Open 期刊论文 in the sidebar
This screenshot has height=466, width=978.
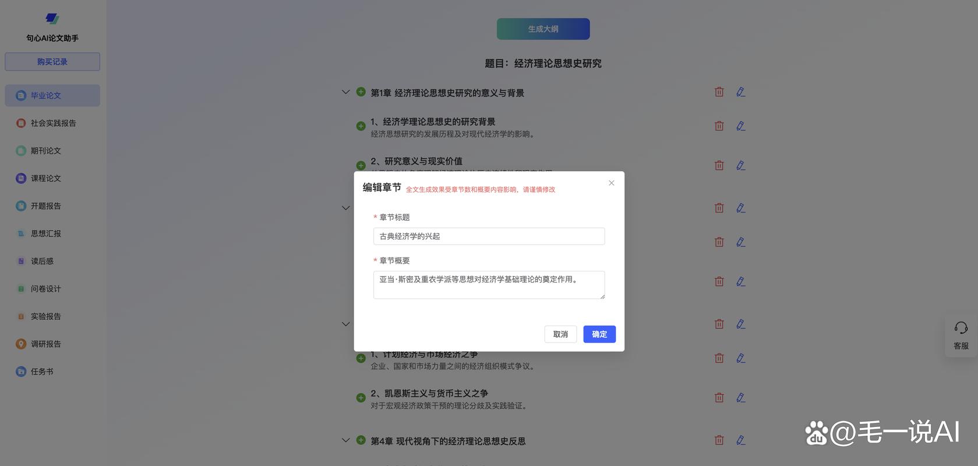(52, 151)
